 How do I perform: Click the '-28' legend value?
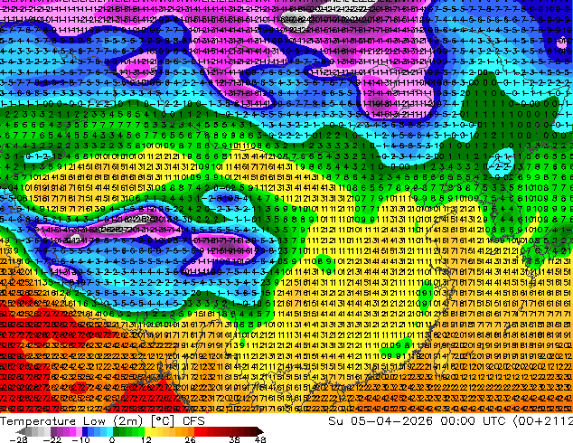pyautogui.click(x=18, y=439)
